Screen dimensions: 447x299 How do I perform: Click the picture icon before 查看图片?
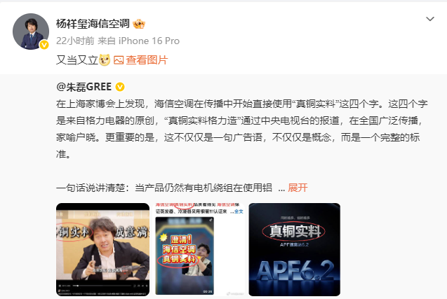119,60
